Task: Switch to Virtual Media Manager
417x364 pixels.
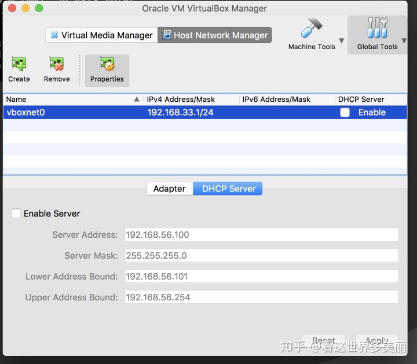Action: (x=101, y=35)
